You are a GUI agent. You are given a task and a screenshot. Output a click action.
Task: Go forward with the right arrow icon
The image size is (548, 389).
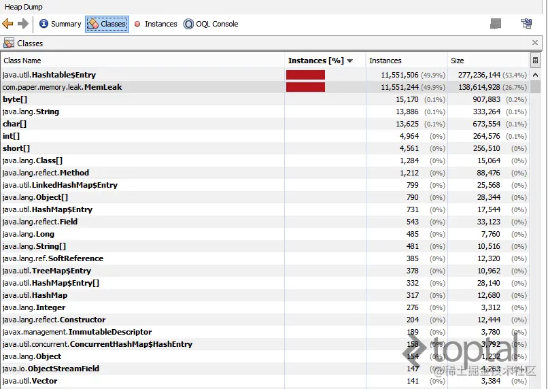pyautogui.click(x=22, y=24)
